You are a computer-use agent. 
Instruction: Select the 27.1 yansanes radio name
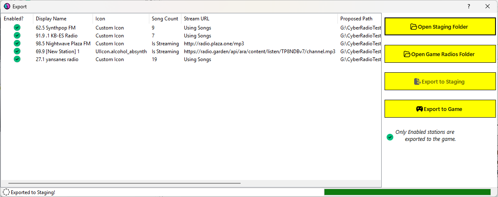[57, 59]
